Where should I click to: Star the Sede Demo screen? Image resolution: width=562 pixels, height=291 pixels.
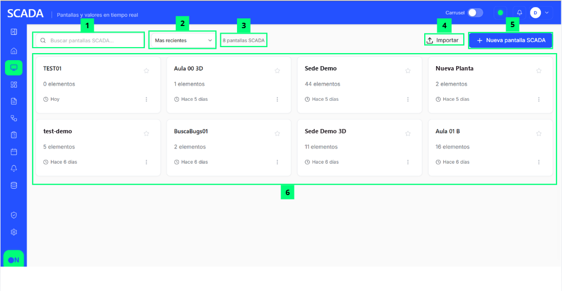point(408,71)
